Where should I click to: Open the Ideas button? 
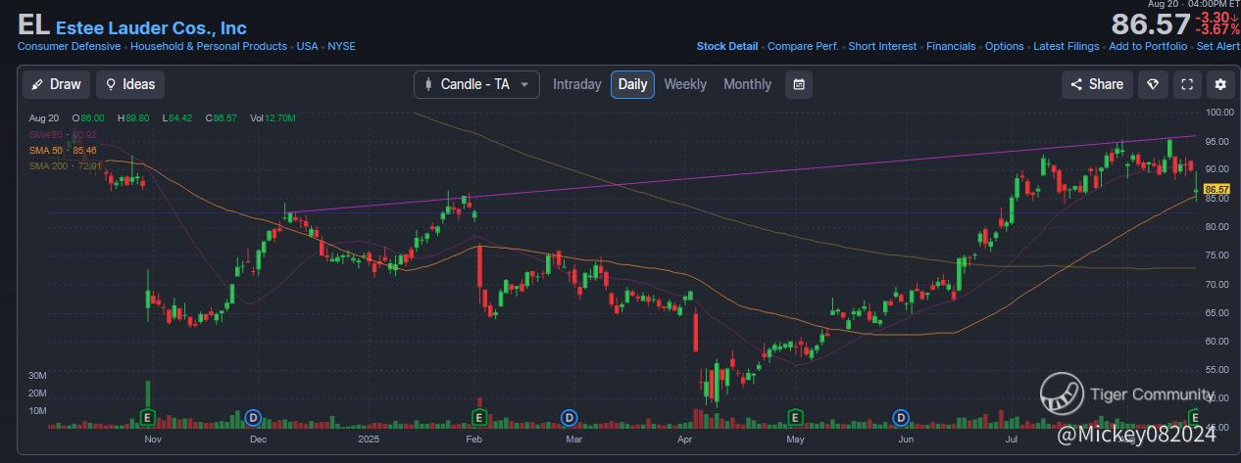point(130,84)
